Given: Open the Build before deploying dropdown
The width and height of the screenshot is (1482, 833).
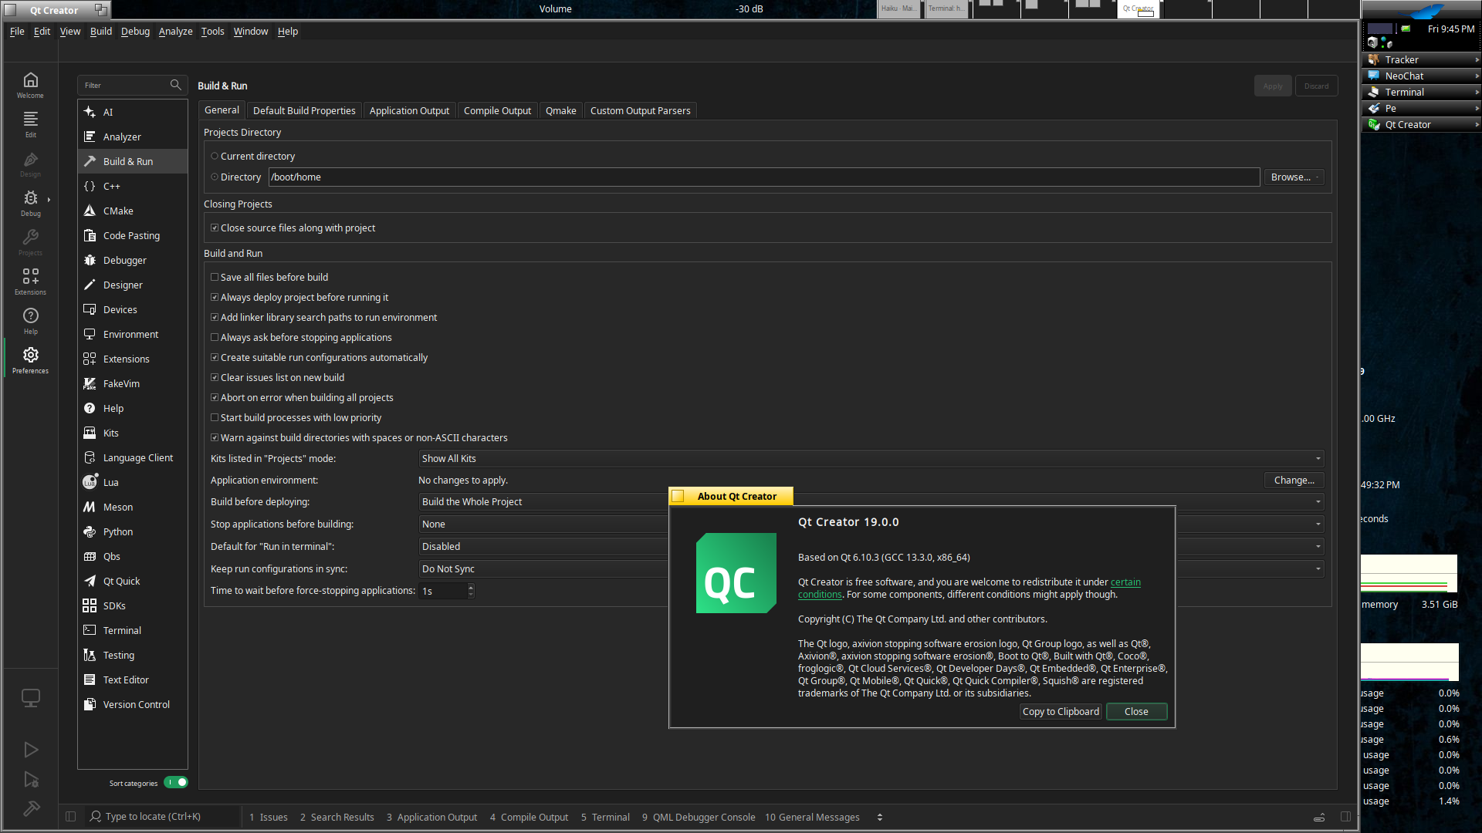Looking at the screenshot, I should (871, 501).
